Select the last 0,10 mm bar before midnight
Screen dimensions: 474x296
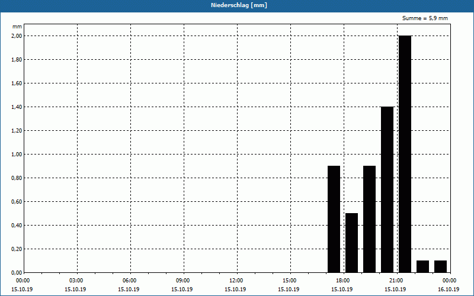[440, 266]
